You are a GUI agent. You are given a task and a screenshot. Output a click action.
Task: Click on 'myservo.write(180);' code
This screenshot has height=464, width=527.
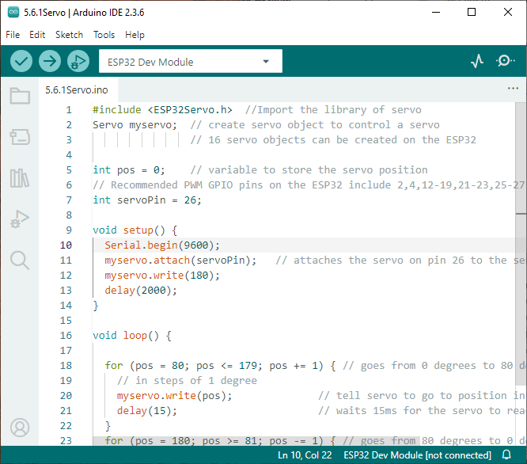(x=162, y=275)
